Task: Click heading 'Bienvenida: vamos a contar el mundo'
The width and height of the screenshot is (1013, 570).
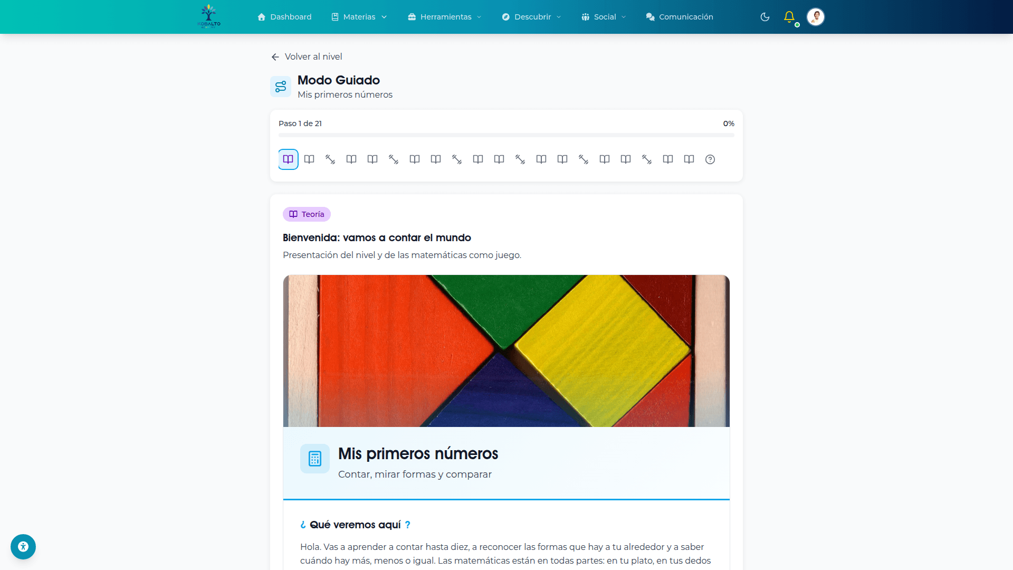Action: pos(377,237)
